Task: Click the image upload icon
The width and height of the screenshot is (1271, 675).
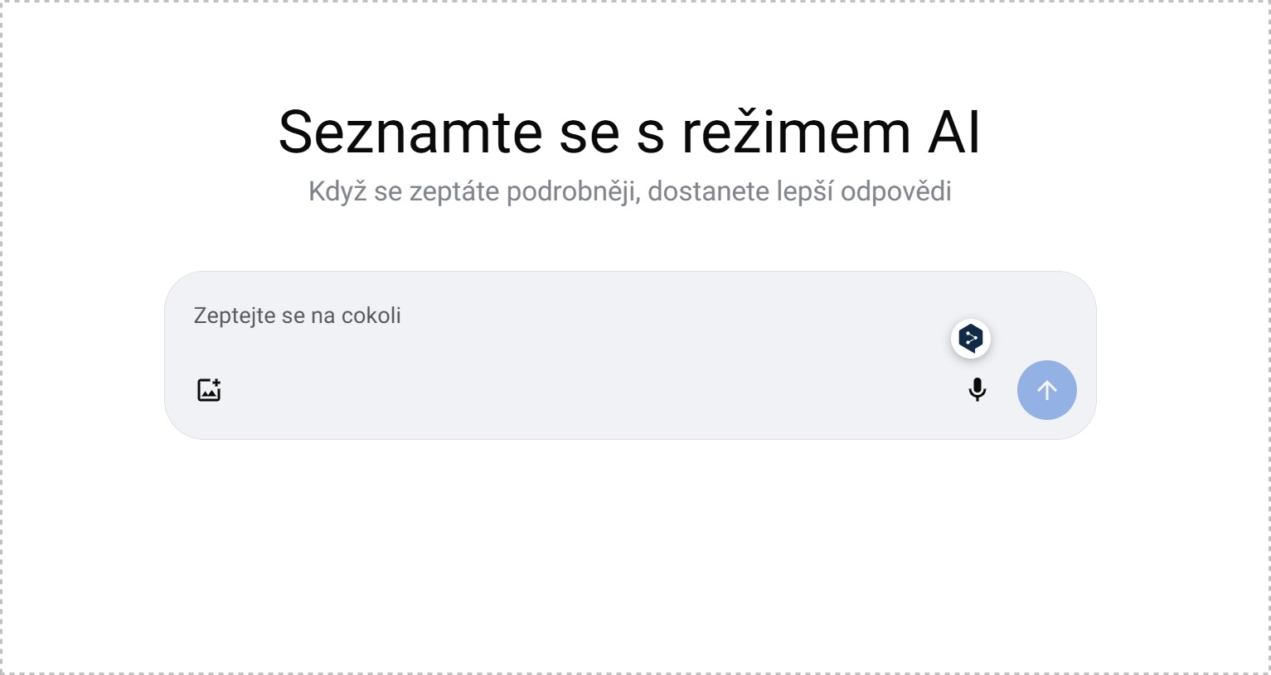Action: [209, 390]
